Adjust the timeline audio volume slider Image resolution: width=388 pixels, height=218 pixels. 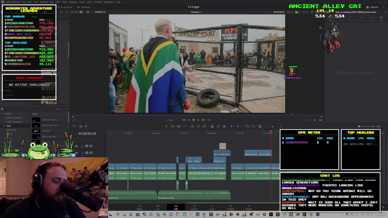click(367, 126)
